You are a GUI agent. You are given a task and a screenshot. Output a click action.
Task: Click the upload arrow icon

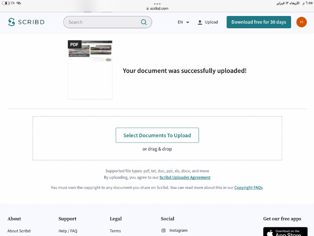coord(200,22)
